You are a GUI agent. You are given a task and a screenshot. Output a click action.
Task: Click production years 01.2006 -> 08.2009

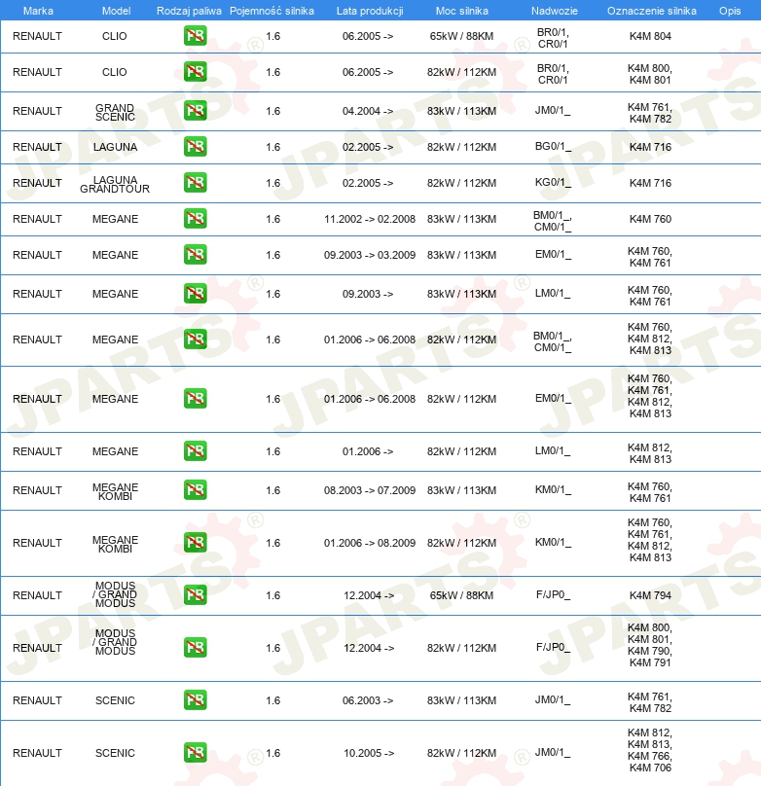click(370, 543)
